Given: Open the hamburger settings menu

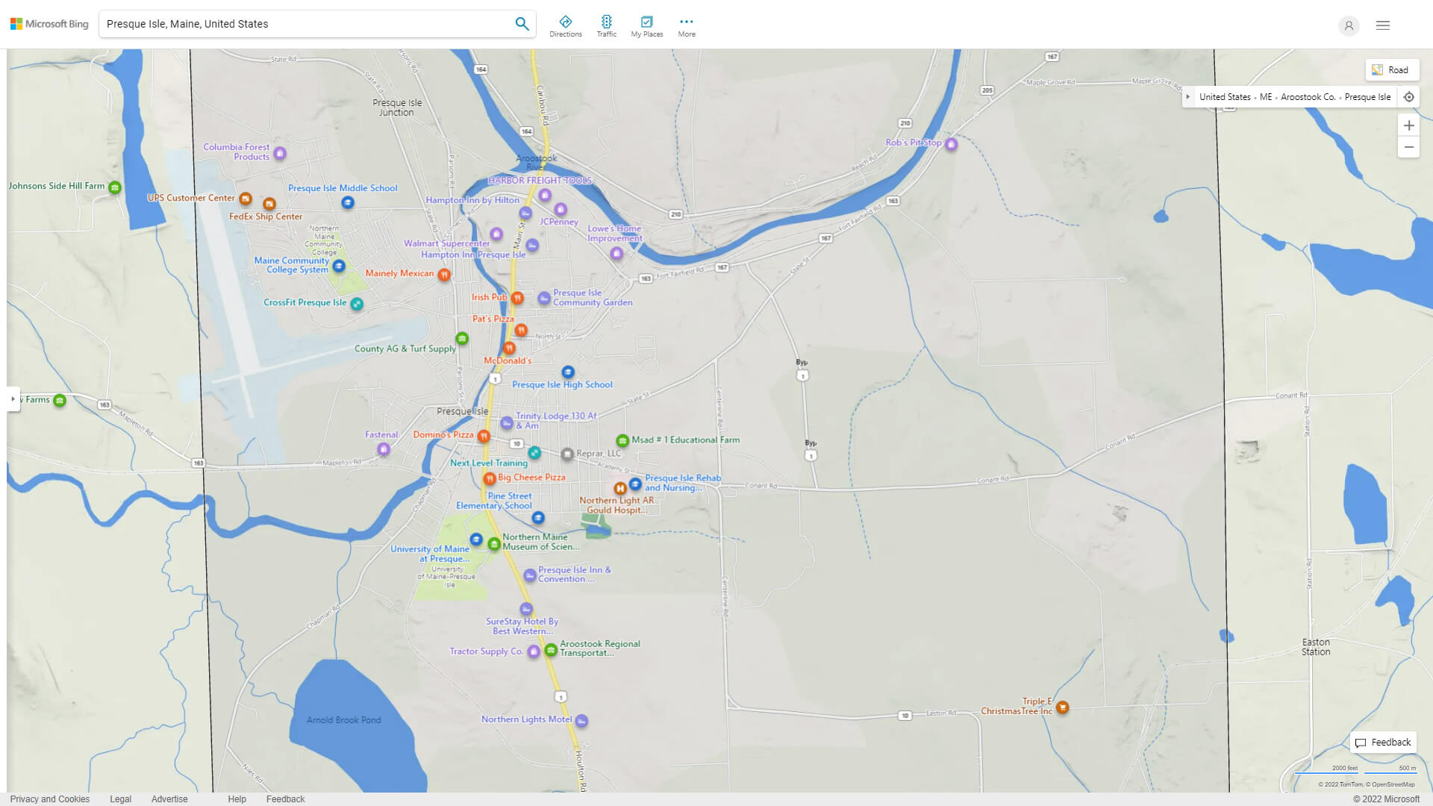Looking at the screenshot, I should [1382, 25].
